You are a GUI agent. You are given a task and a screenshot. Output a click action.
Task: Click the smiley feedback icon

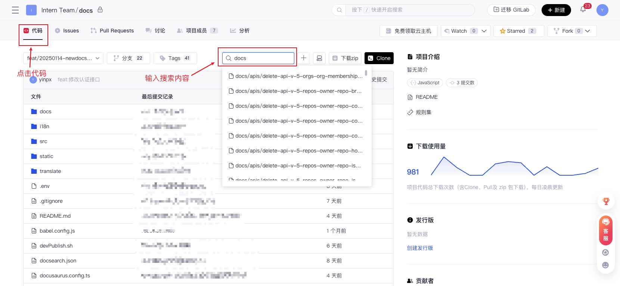(x=605, y=265)
